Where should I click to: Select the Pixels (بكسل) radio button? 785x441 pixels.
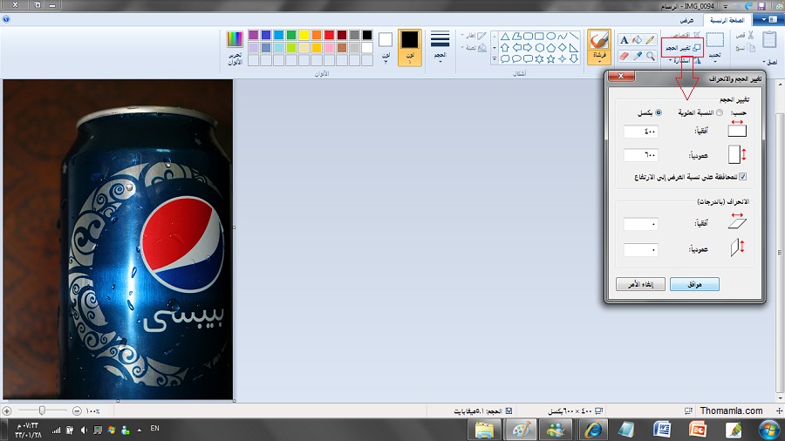tap(659, 113)
